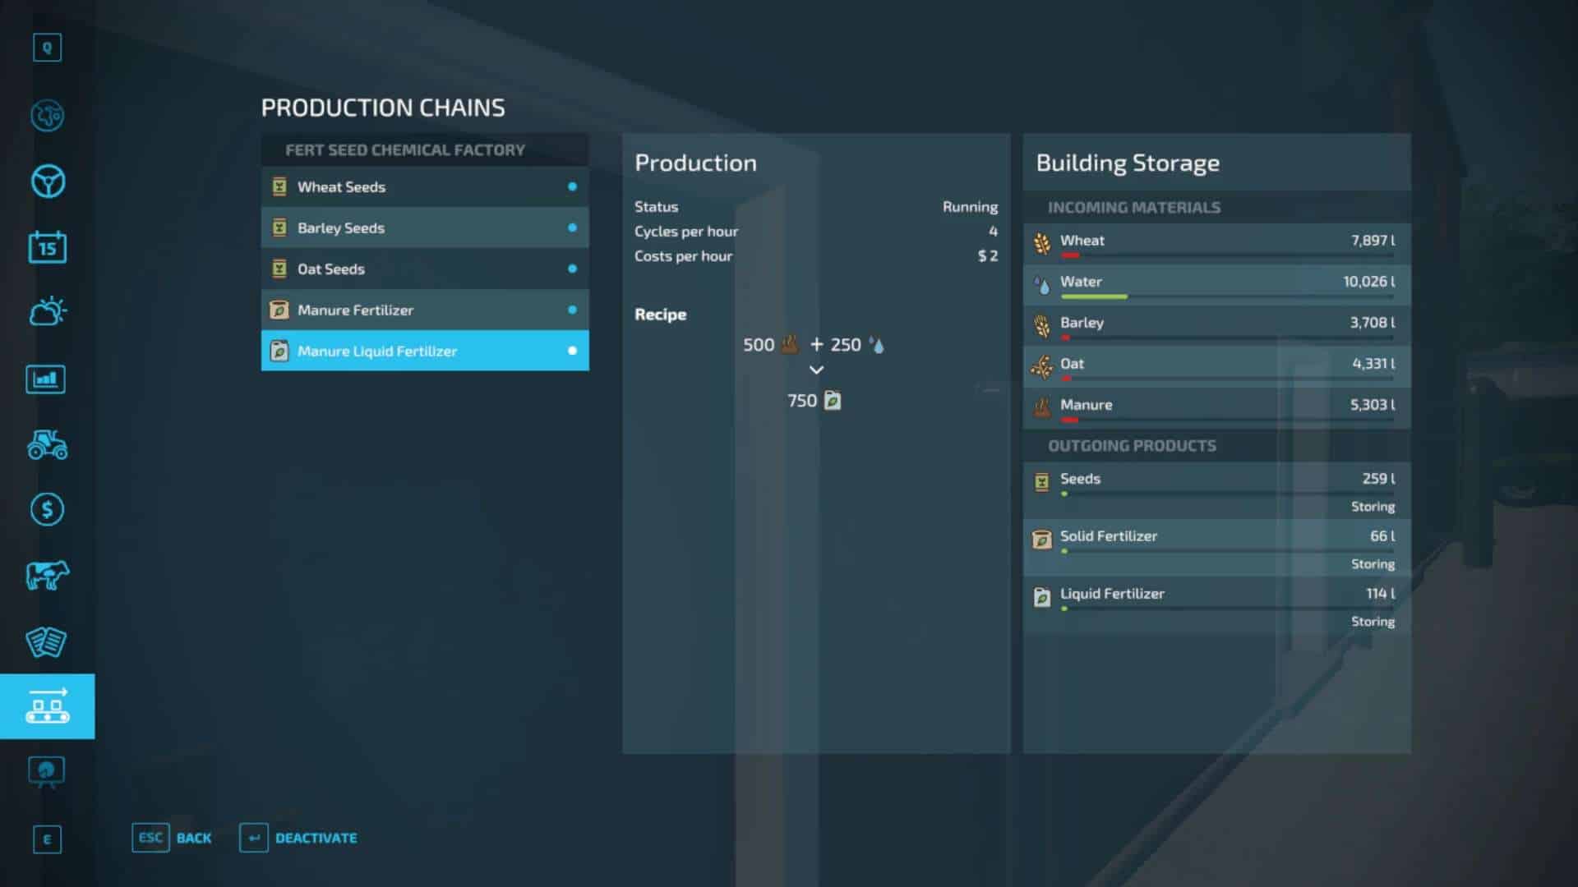
Task: Open the calendar page icon
Action: [47, 247]
